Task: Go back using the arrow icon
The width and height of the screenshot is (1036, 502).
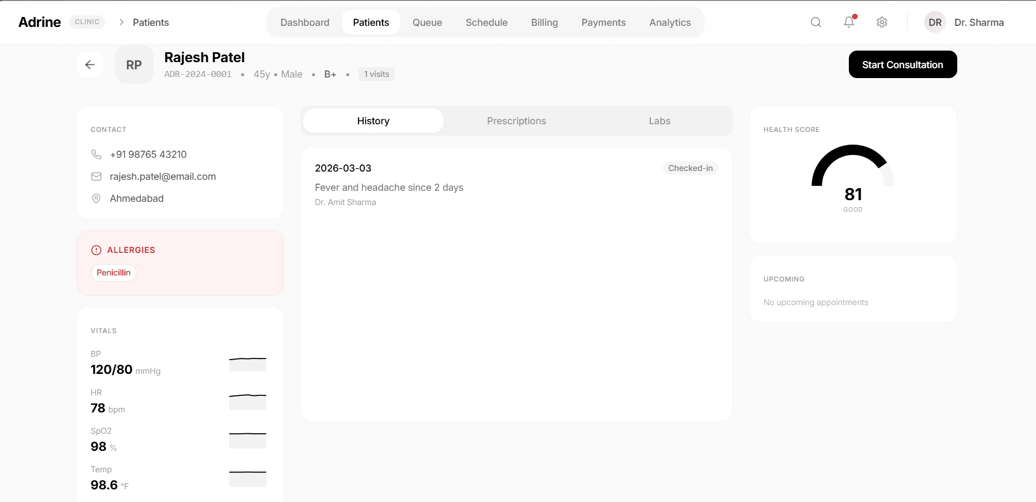Action: point(90,64)
